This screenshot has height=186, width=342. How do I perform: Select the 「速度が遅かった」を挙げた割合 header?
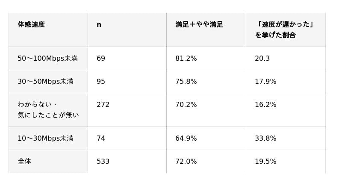coord(286,30)
